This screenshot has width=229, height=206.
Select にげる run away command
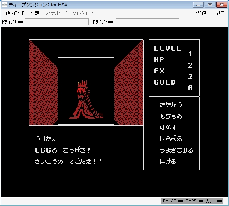click(x=168, y=161)
